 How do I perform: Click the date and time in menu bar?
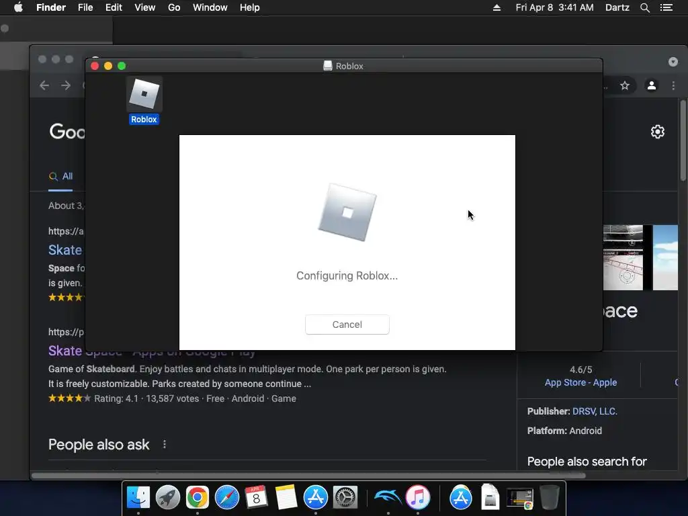pos(554,7)
